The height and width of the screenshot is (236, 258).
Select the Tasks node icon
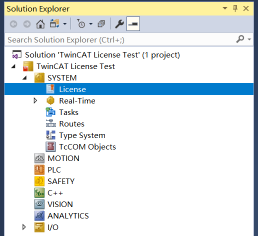tap(50, 112)
